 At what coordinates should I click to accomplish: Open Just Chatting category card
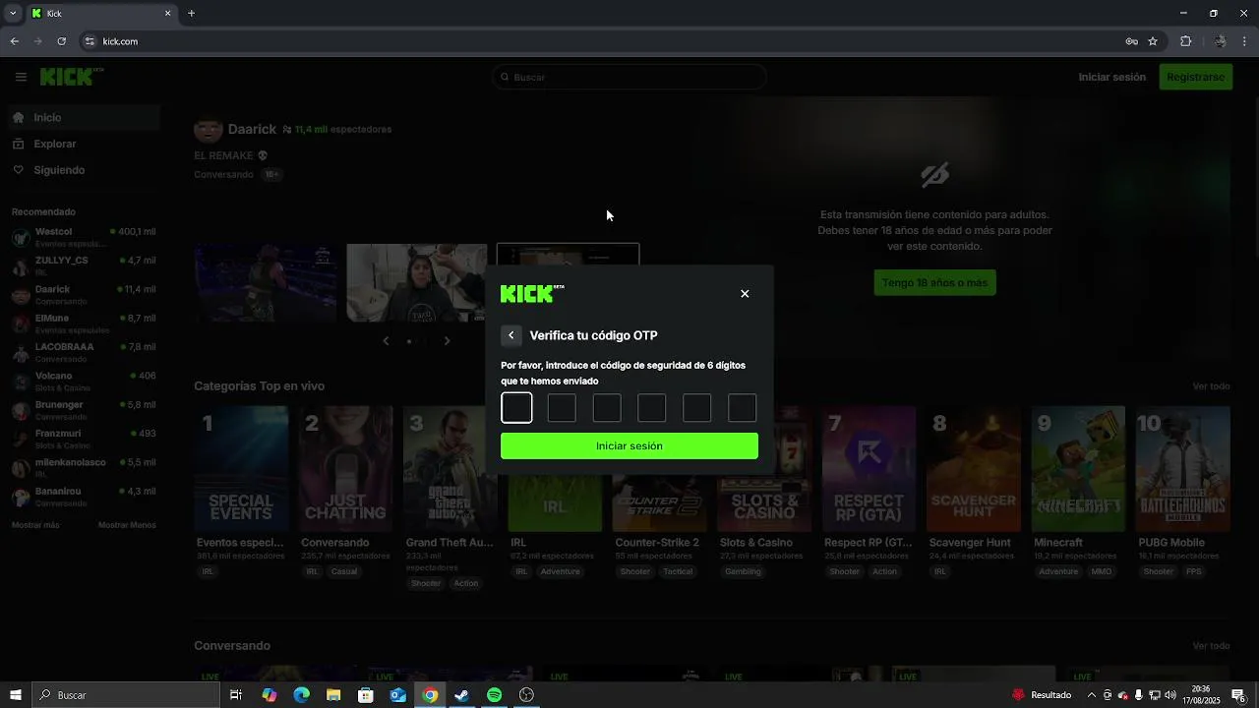pyautogui.click(x=345, y=469)
